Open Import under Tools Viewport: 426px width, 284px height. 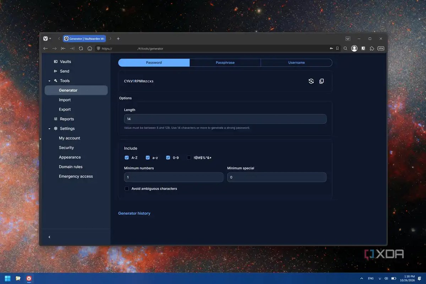pos(65,100)
